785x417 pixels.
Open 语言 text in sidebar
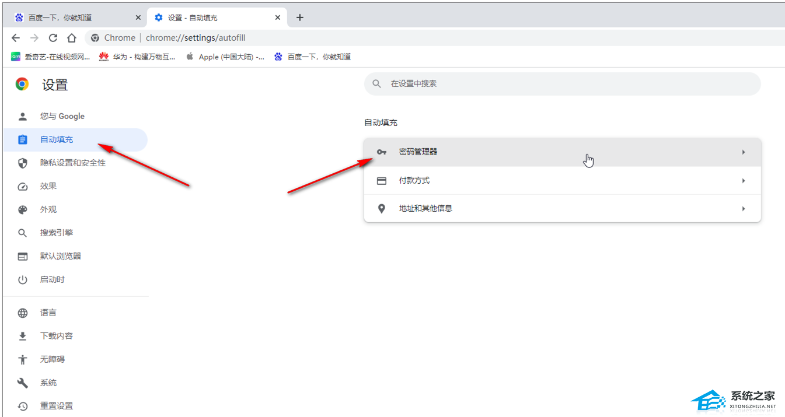48,313
